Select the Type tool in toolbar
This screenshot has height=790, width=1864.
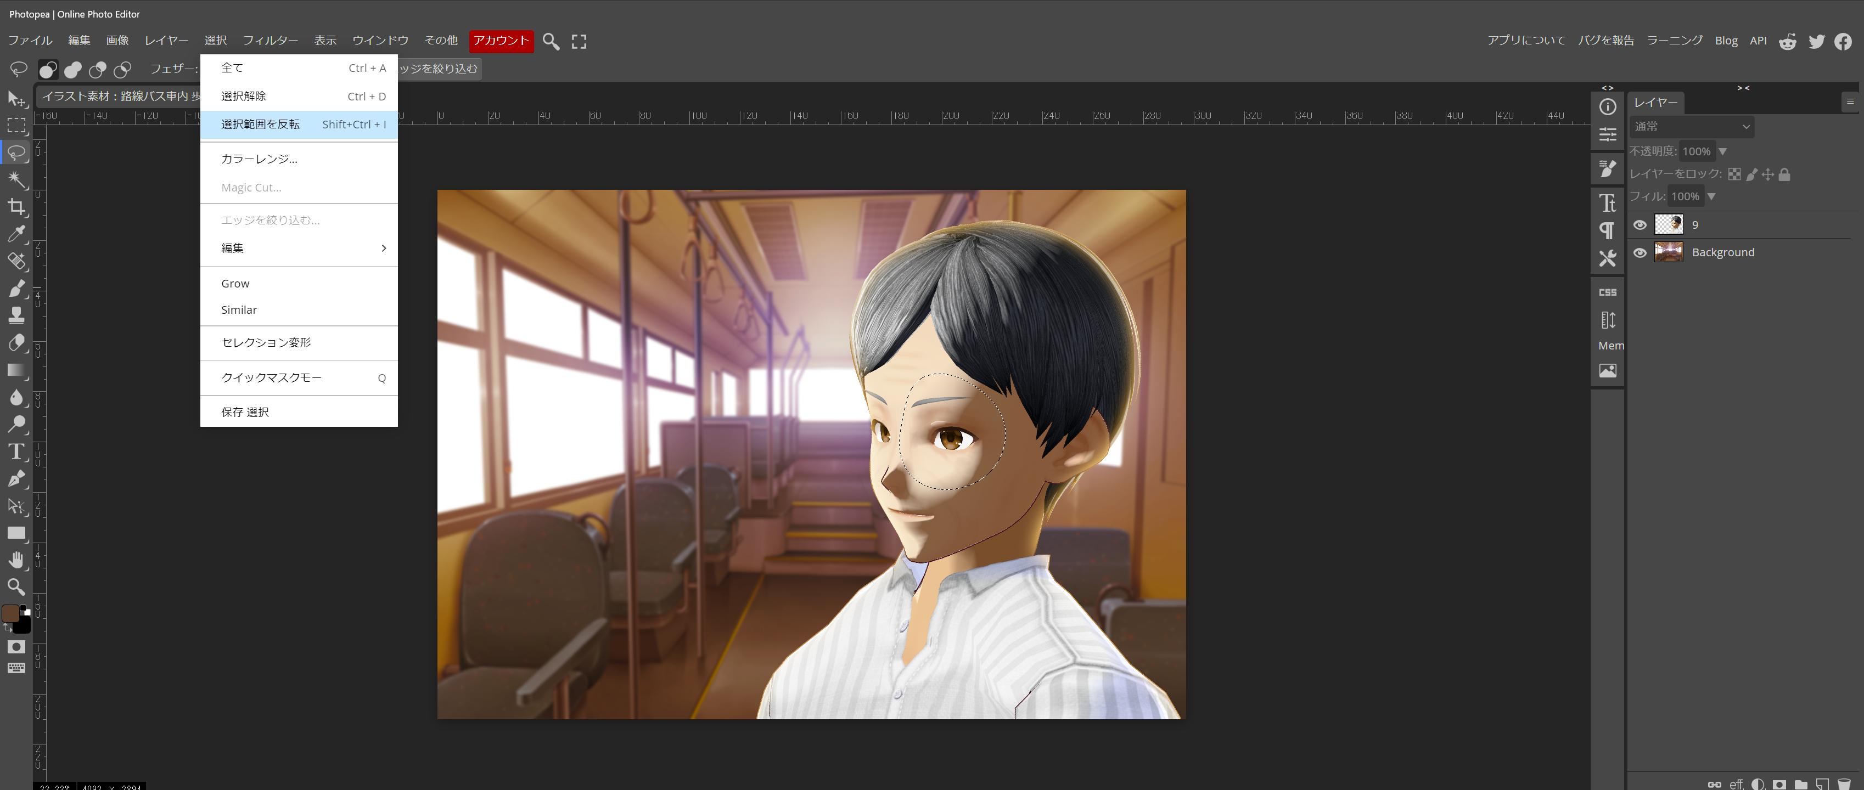pos(16,452)
